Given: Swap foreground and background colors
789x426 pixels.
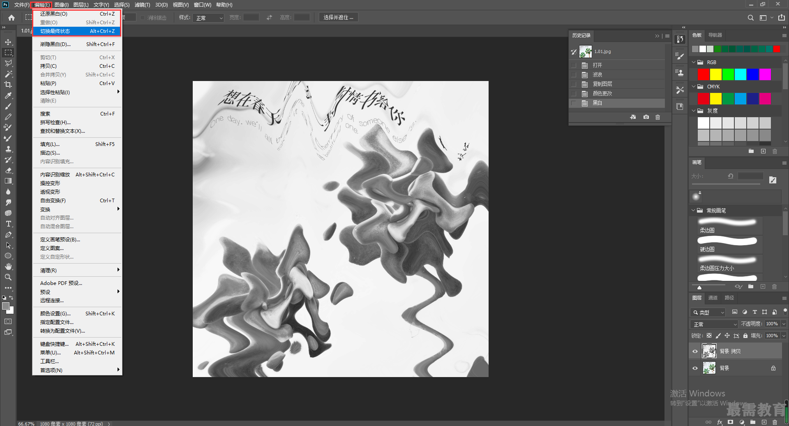Looking at the screenshot, I should click(12, 298).
